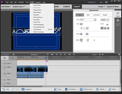Switch to Guided mode

(66, 6)
